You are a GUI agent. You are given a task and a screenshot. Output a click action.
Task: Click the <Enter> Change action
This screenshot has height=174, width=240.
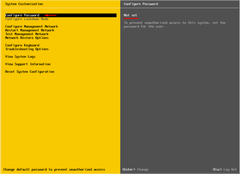click(x=135, y=169)
